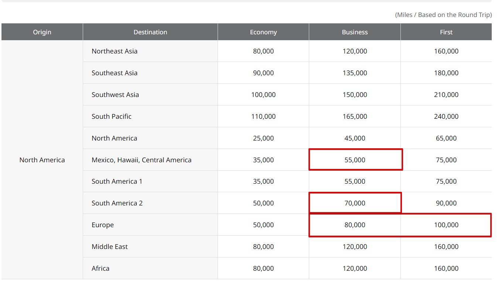Select the 25,000 Economy North America cell
The image size is (498, 284).
coord(263,138)
